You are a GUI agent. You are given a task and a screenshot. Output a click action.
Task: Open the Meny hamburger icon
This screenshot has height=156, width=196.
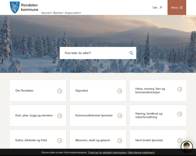click(181, 7)
